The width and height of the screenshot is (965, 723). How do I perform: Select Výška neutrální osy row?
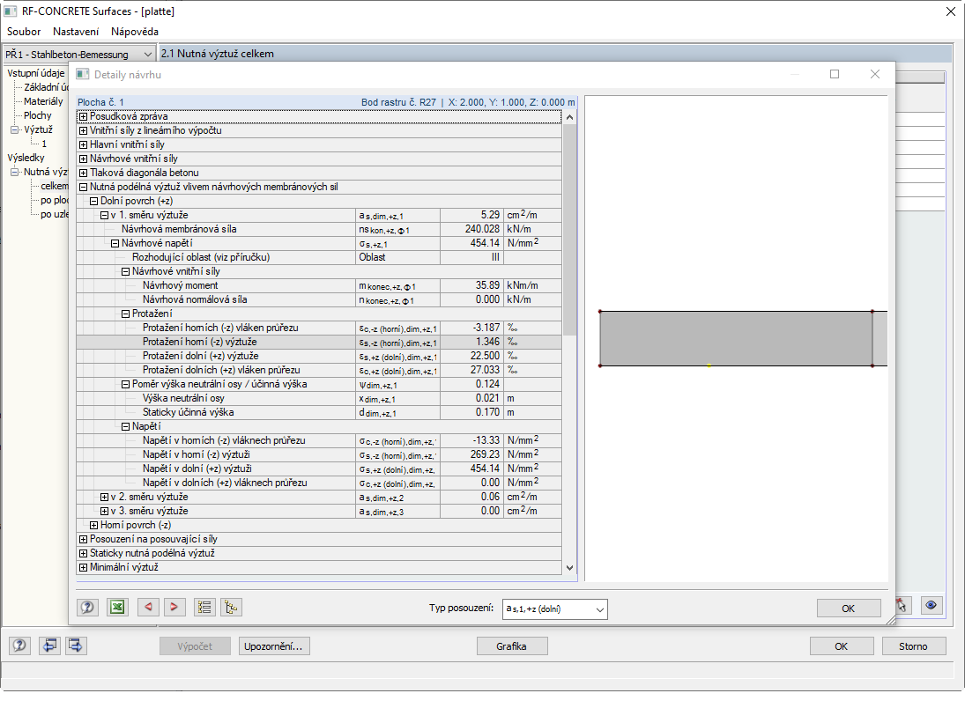pos(319,398)
